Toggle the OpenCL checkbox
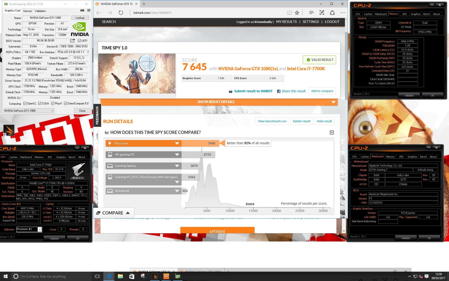The image size is (449, 281). (x=25, y=103)
